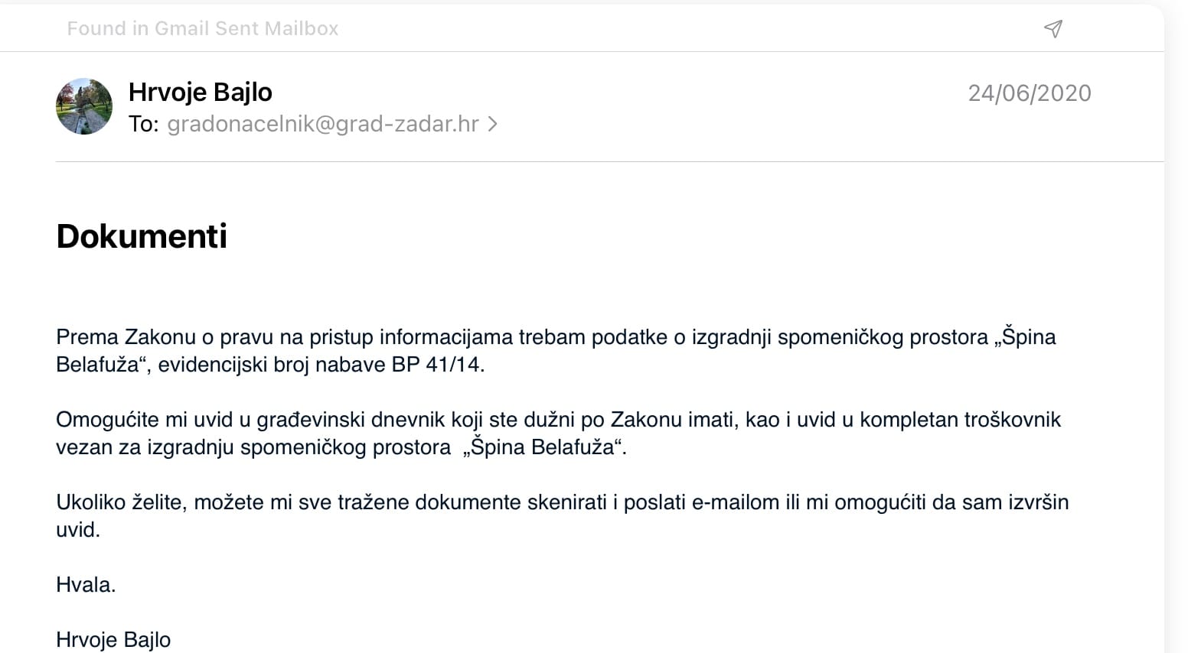Image resolution: width=1201 pixels, height=653 pixels.
Task: Click the paragraph starting with Prema Zakonu
Action: point(556,351)
